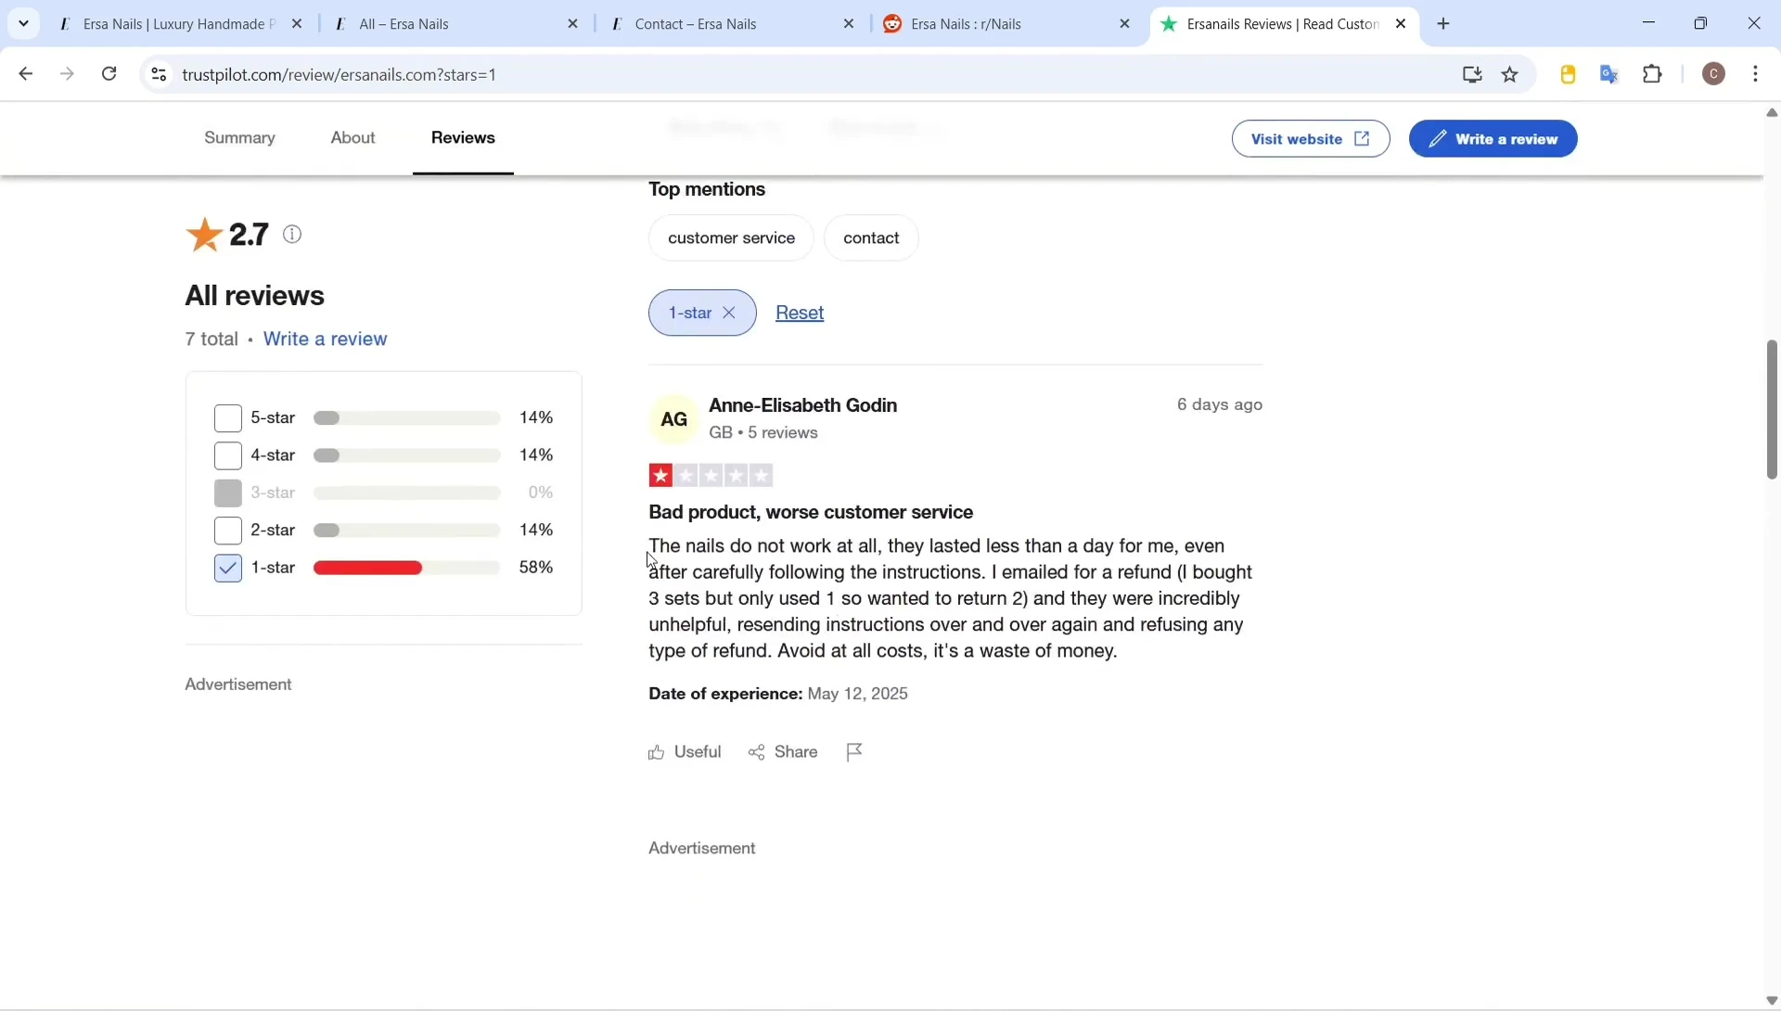Click the scrollbar down arrow
The image size is (1781, 1011).
tap(1772, 1001)
